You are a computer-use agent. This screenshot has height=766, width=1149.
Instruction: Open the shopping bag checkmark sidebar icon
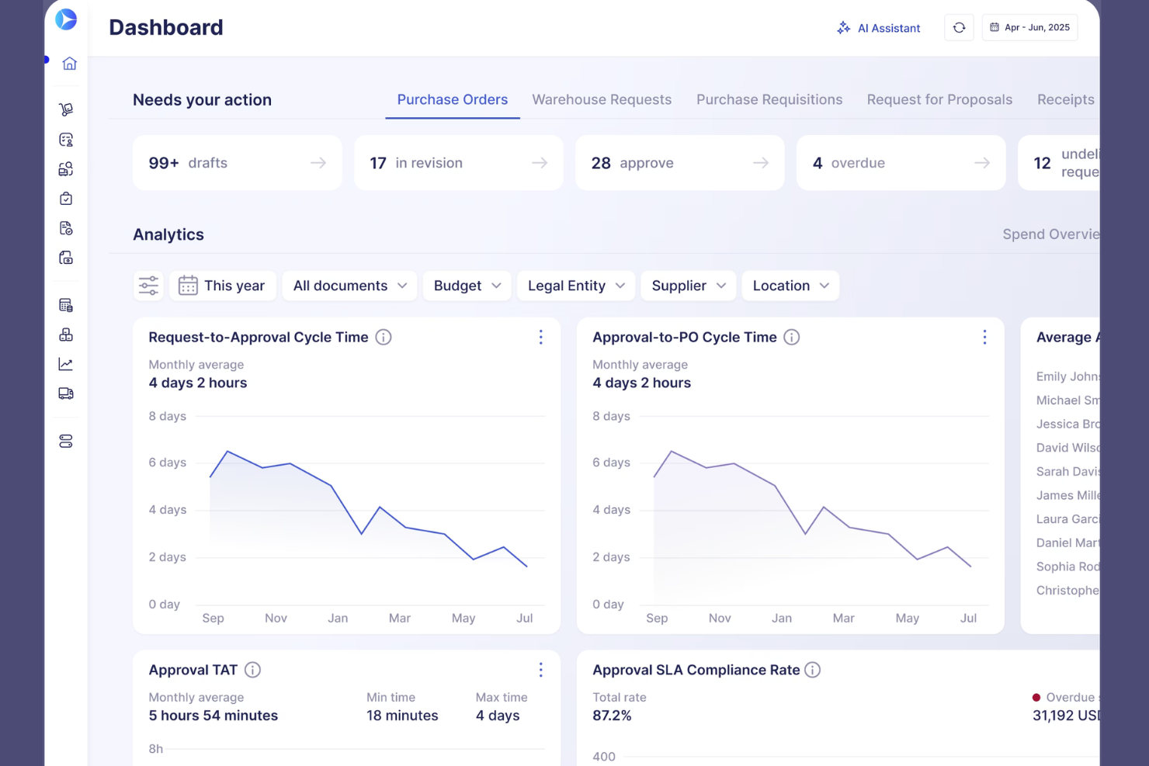click(66, 199)
